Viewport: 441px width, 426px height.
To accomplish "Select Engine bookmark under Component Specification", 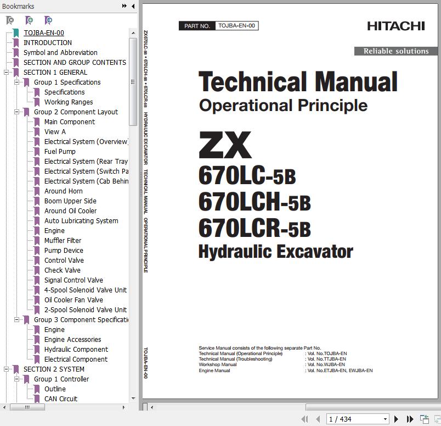I will [x=54, y=330].
